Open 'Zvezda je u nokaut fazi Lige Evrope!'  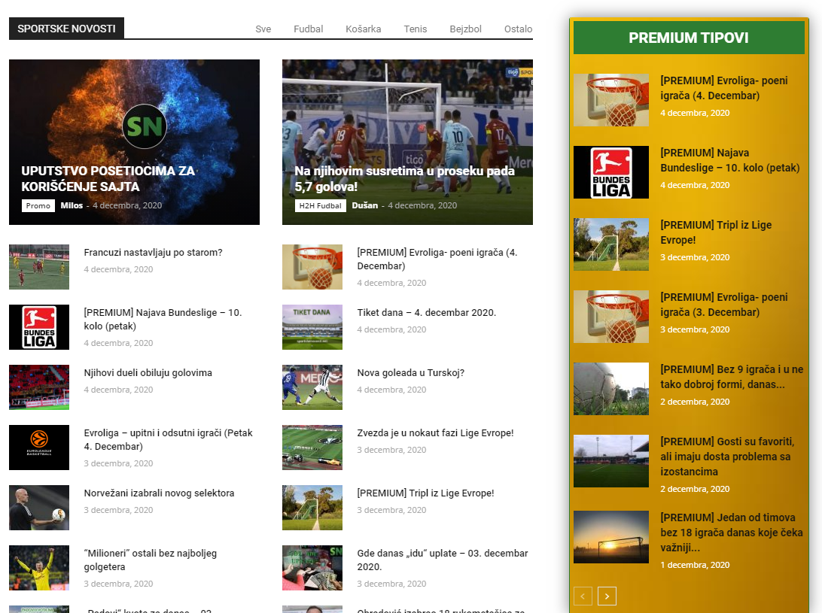click(436, 433)
